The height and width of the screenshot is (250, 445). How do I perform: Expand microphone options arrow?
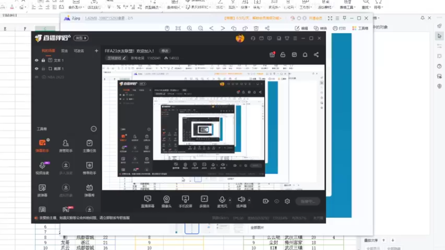[x=230, y=200]
